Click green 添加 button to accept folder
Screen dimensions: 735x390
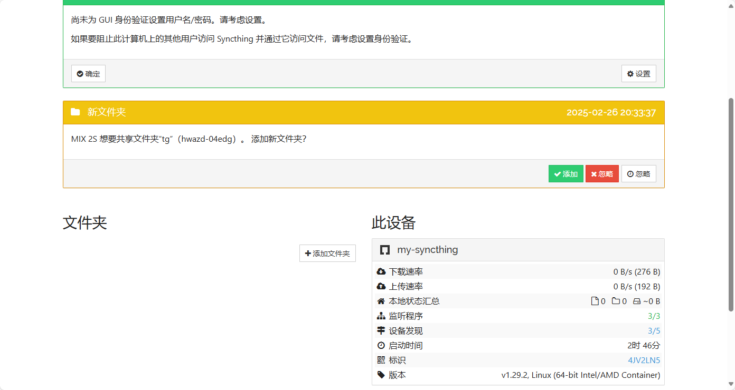566,174
